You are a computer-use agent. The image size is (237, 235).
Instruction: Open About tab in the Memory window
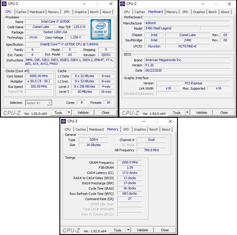pyautogui.click(x=166, y=129)
